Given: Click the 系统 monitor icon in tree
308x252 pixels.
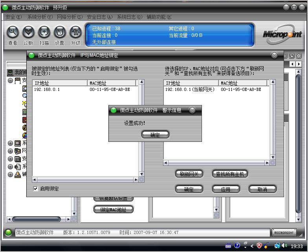Looking at the screenshot, I should point(18,143).
